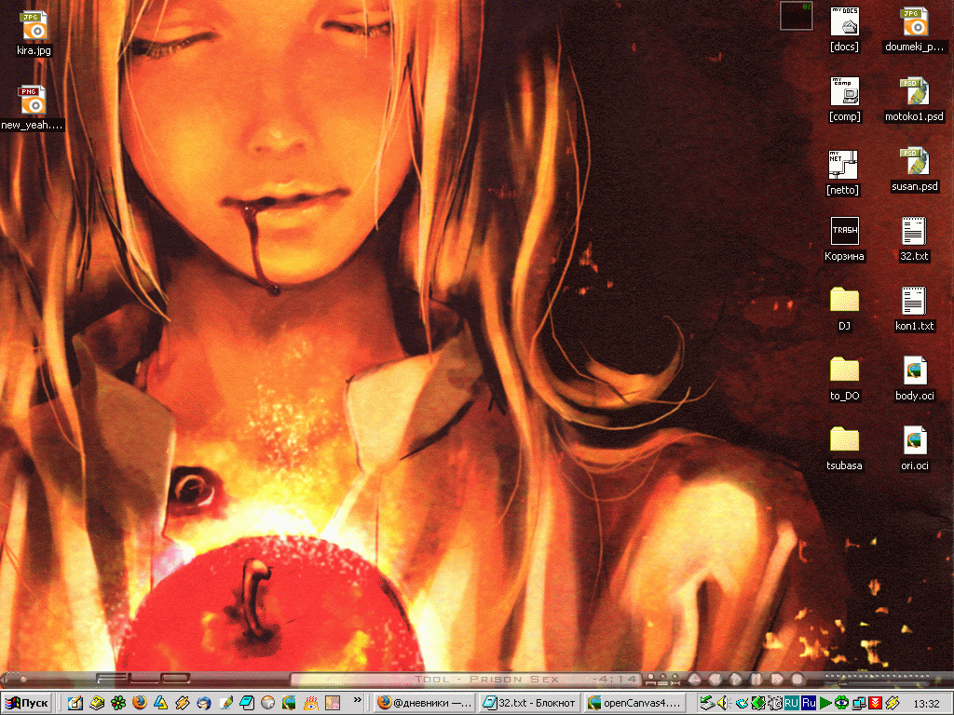Click the teal RU language indicator
The image size is (954, 715).
pyautogui.click(x=791, y=704)
